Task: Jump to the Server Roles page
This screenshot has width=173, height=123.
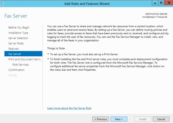Action: point(16,43)
